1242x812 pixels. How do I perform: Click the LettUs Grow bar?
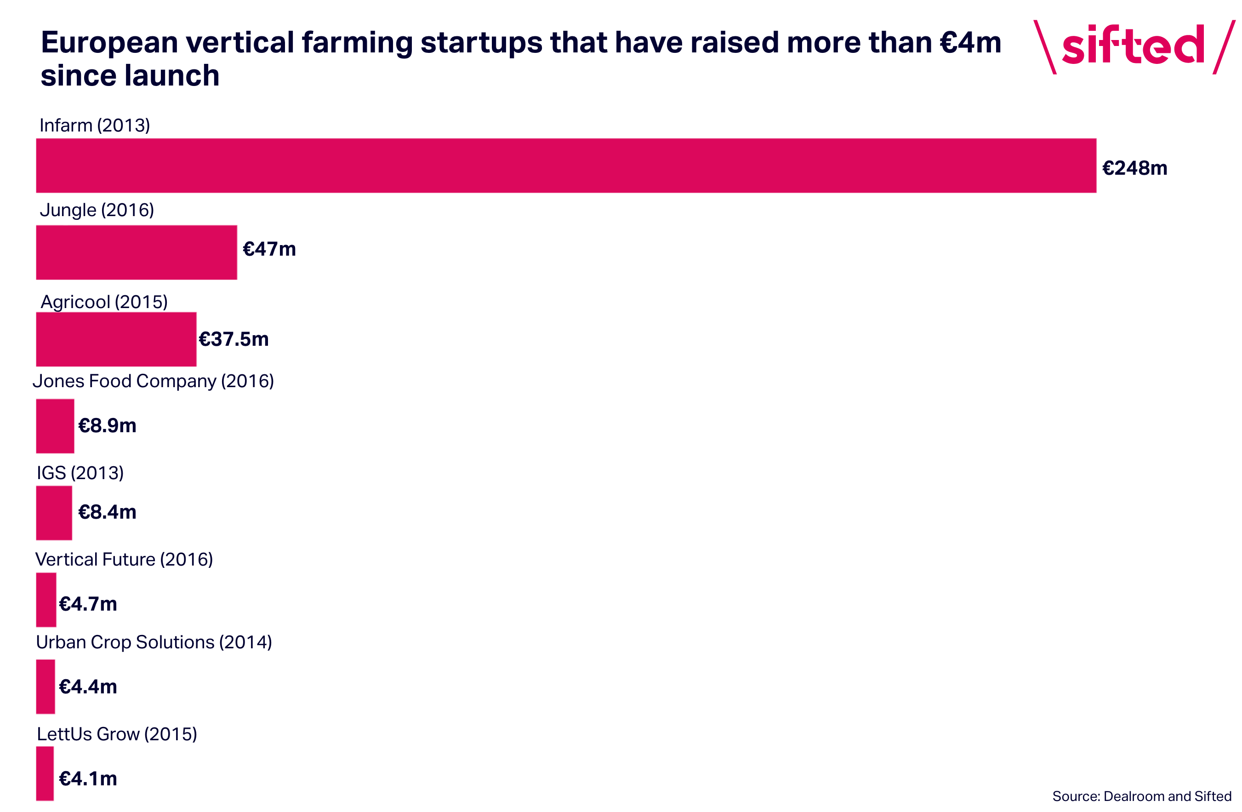pyautogui.click(x=45, y=773)
